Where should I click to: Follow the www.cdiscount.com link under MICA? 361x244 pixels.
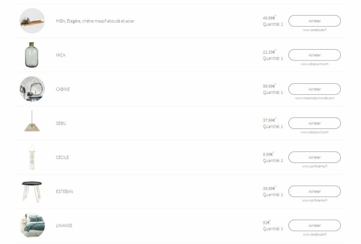click(315, 64)
